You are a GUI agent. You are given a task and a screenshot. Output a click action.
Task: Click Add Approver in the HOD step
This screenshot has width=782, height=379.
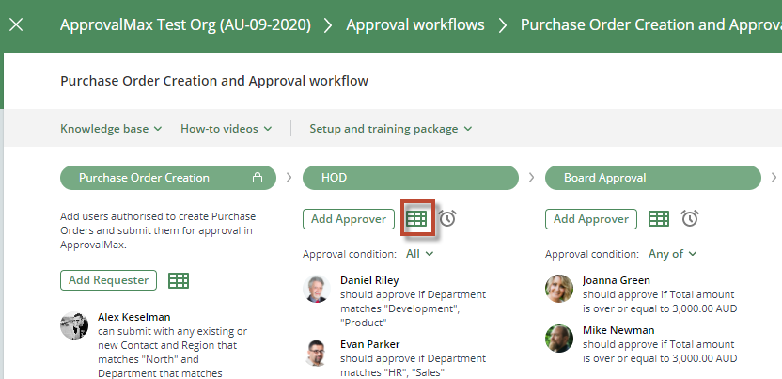coord(349,219)
